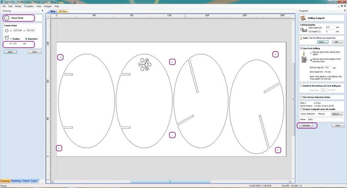Image resolution: width=347 pixels, height=188 pixels.
Task: Pin the Drawing panel
Action: point(42,10)
